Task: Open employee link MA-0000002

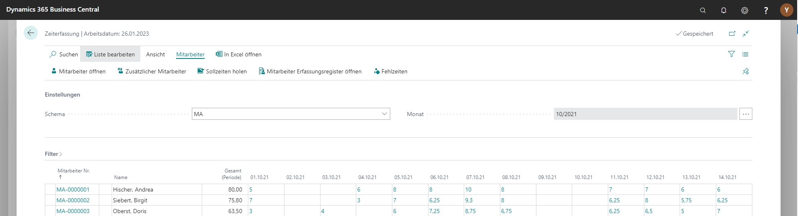Action: click(73, 200)
